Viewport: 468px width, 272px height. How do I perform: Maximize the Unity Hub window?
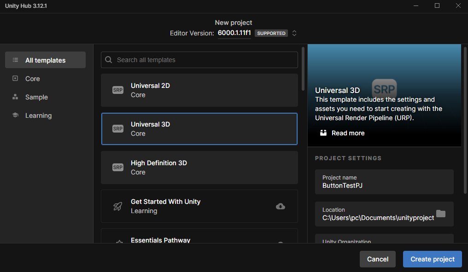pyautogui.click(x=437, y=6)
